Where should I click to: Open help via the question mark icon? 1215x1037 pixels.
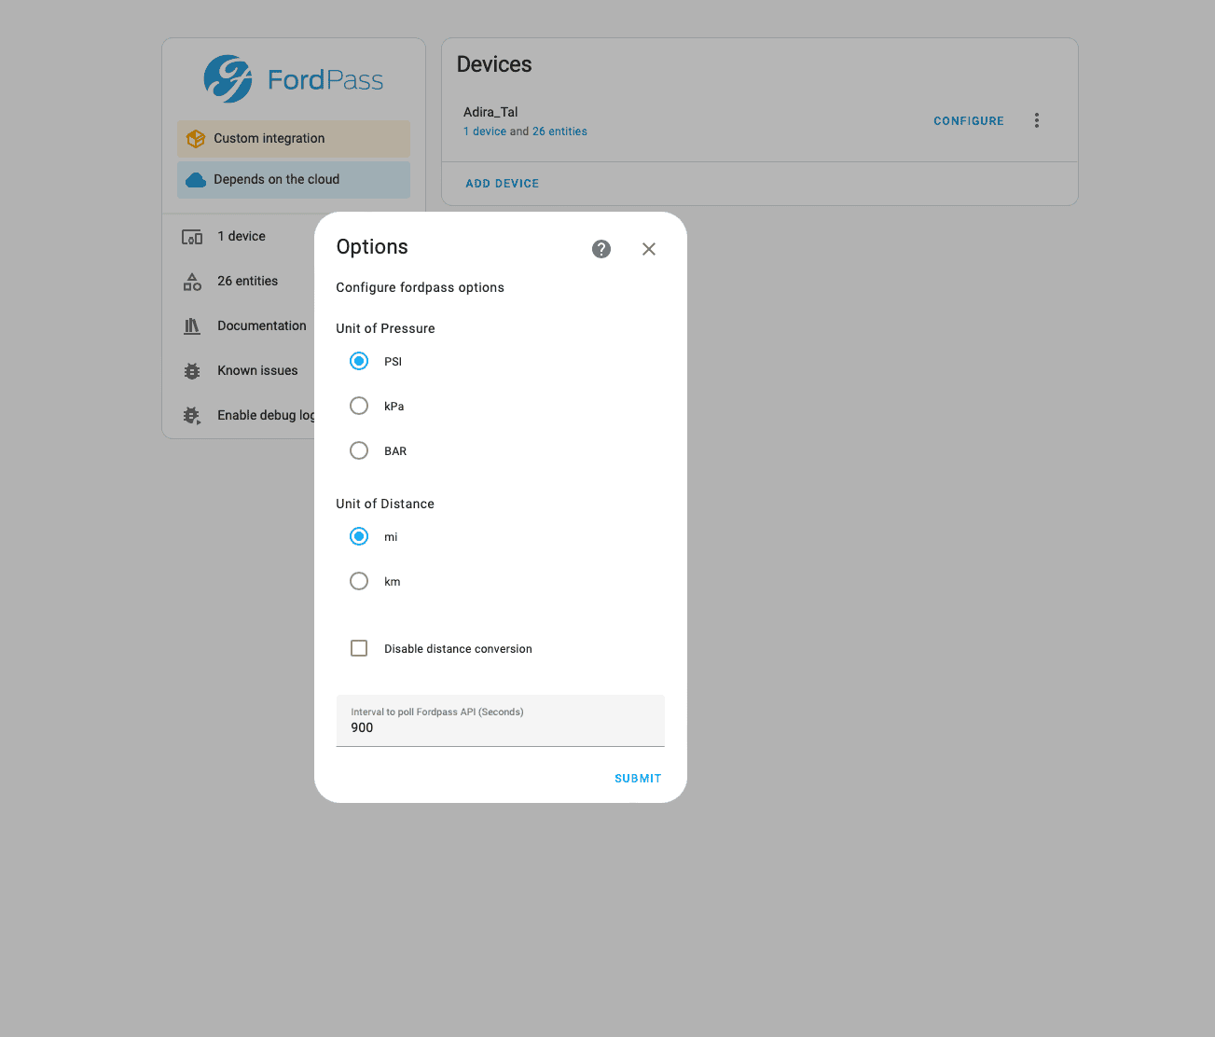pos(601,249)
